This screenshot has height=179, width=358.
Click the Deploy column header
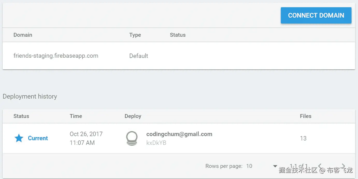point(133,116)
